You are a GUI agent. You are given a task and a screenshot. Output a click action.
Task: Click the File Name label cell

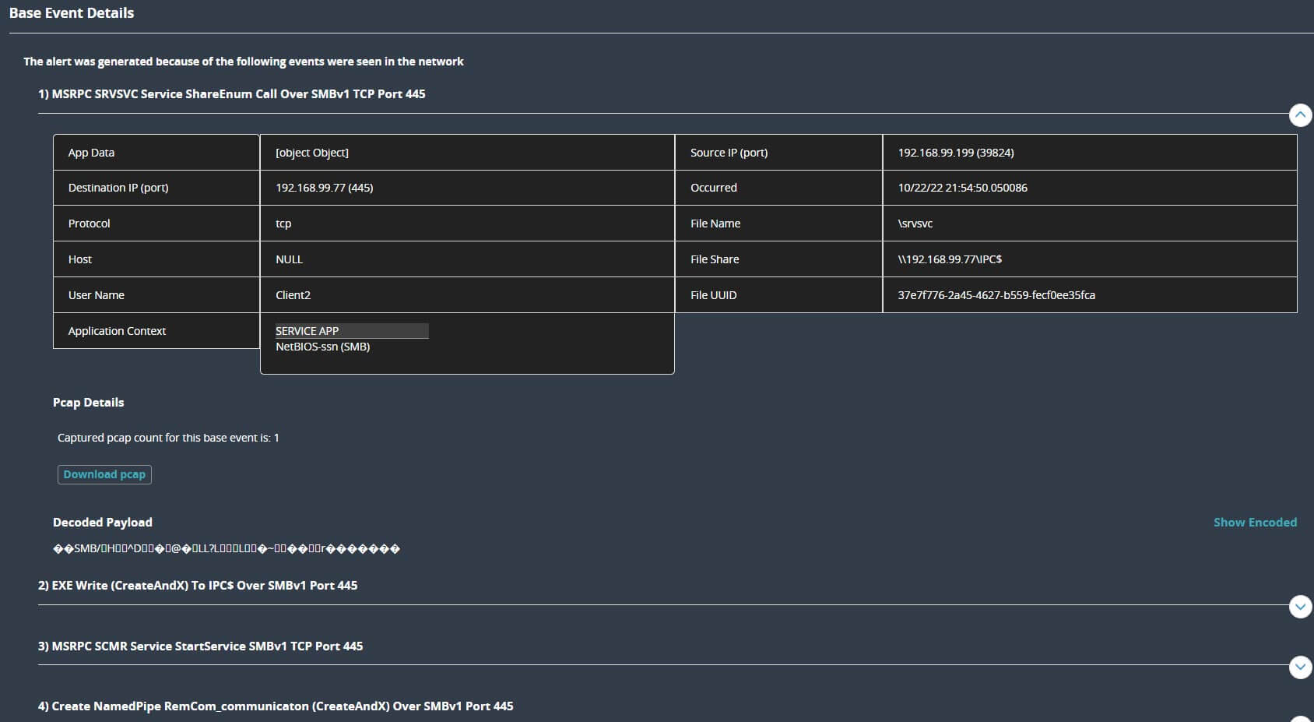coord(778,224)
